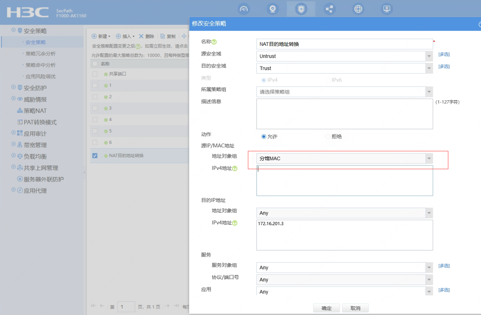The height and width of the screenshot is (315, 481).
Task: Click the 删除 delete toolbar icon
Action: click(x=141, y=36)
